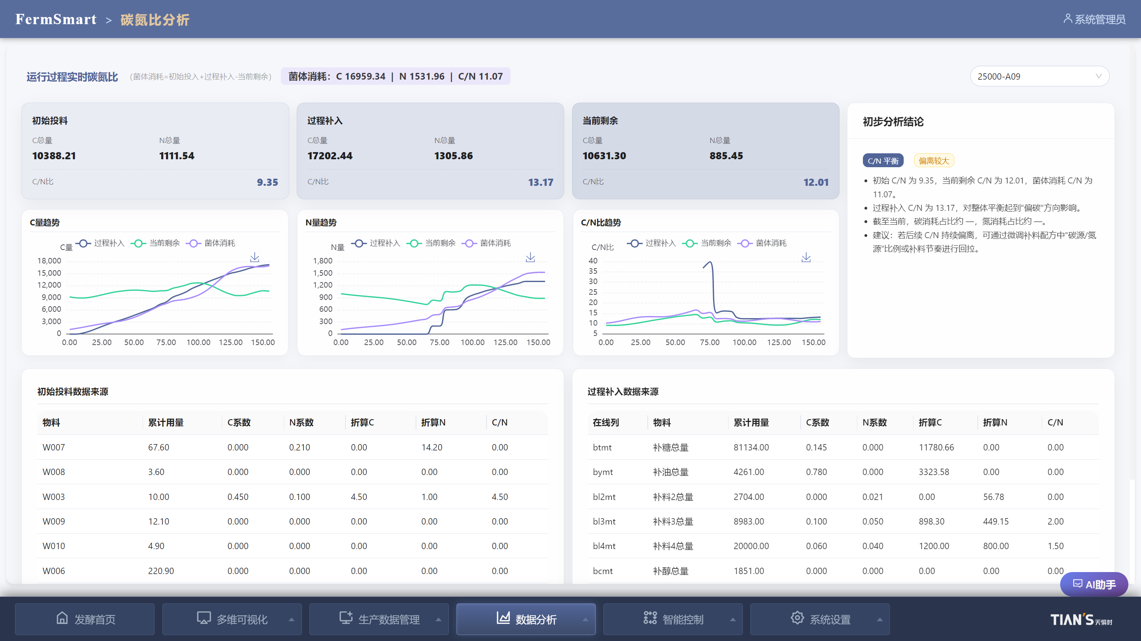Go to 发酵首页 home icon
The height and width of the screenshot is (641, 1141).
click(63, 618)
